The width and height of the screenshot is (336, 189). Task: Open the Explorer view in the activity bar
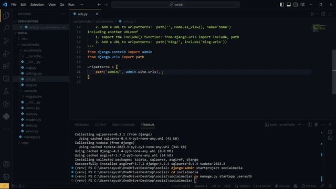pyautogui.click(x=6, y=15)
